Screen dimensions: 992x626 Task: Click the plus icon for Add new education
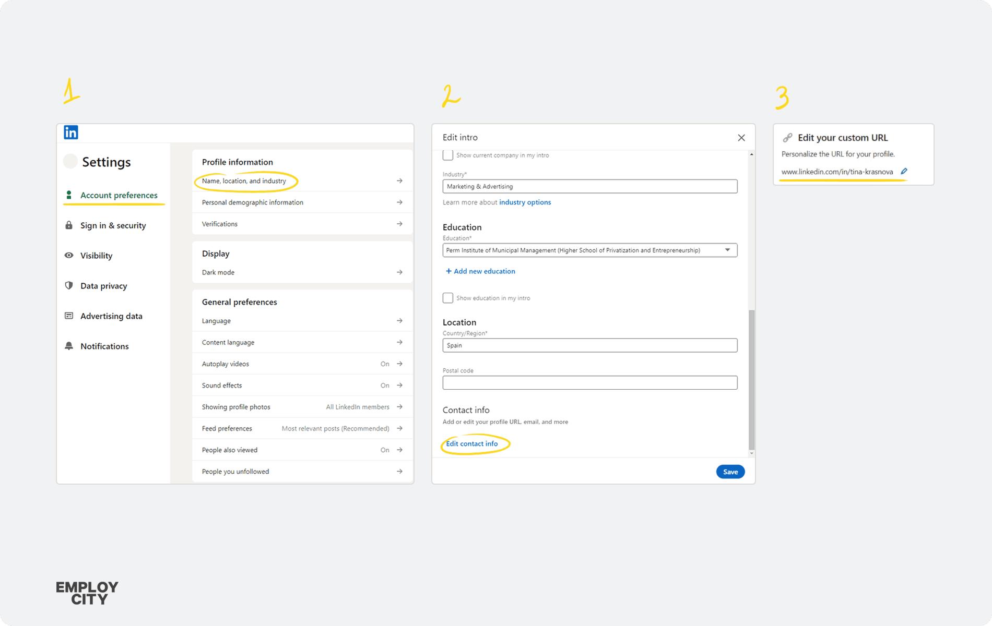[x=448, y=271]
